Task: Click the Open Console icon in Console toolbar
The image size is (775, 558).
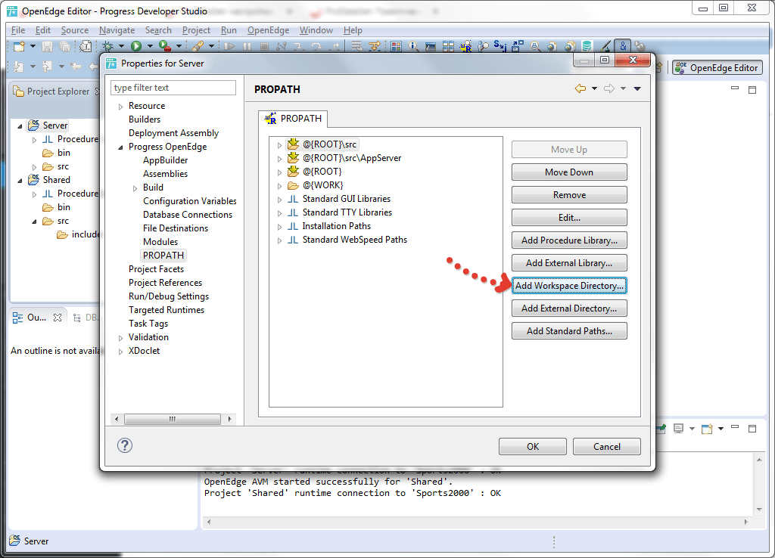Action: [708, 429]
